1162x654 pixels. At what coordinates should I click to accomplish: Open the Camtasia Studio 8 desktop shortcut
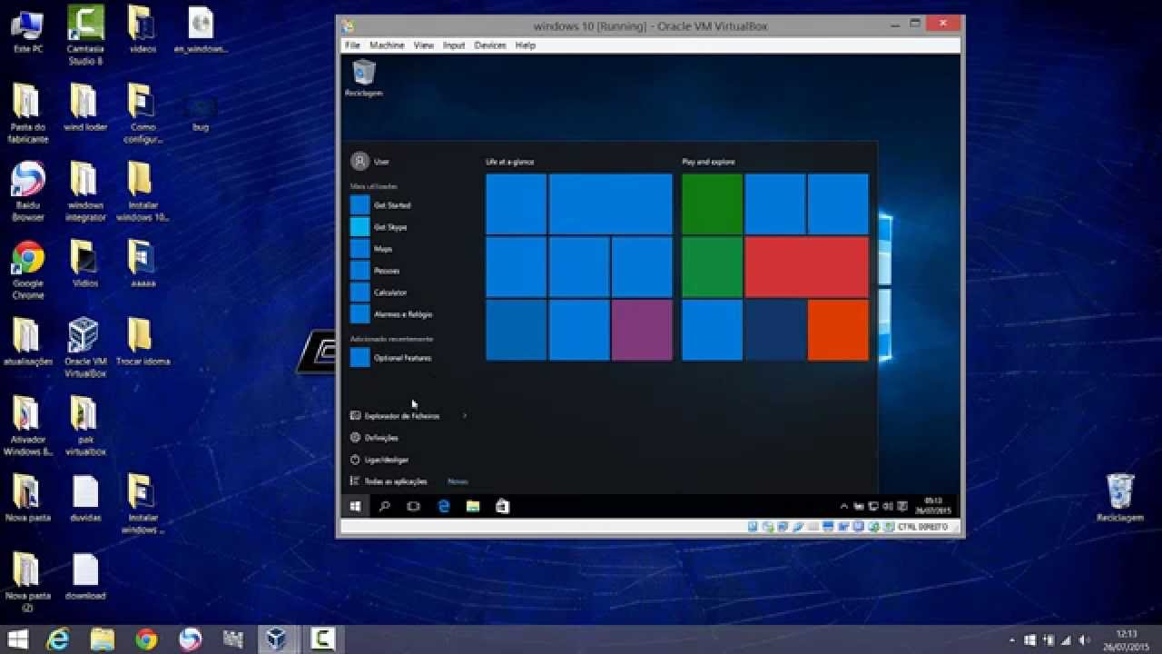tap(85, 36)
